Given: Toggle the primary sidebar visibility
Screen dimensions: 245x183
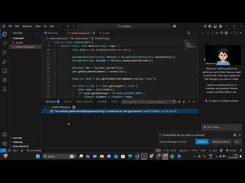Looking at the screenshot, I should click(210, 26).
